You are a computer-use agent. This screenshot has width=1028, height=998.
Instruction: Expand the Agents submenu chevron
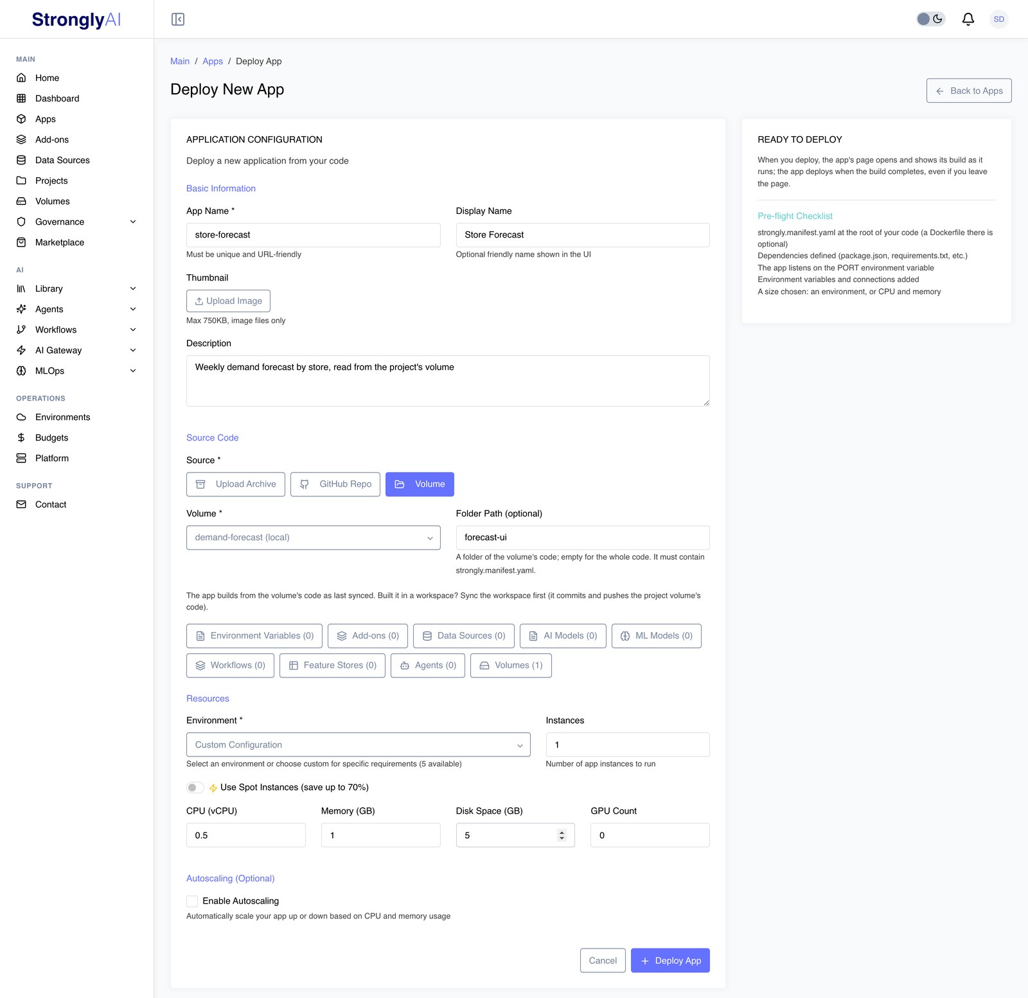click(133, 309)
